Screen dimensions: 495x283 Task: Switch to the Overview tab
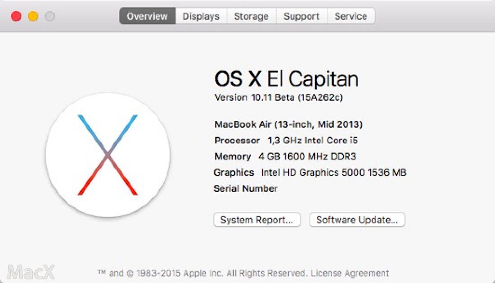click(x=147, y=17)
